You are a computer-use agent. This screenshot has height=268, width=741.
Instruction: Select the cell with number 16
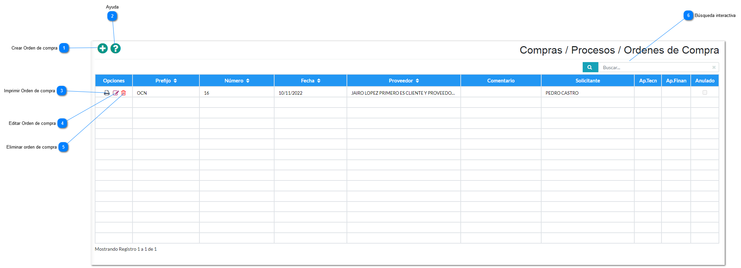coord(237,93)
